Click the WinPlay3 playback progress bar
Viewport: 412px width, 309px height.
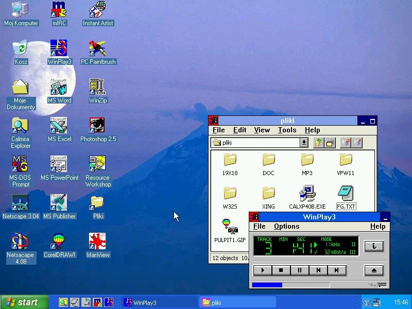(290, 285)
